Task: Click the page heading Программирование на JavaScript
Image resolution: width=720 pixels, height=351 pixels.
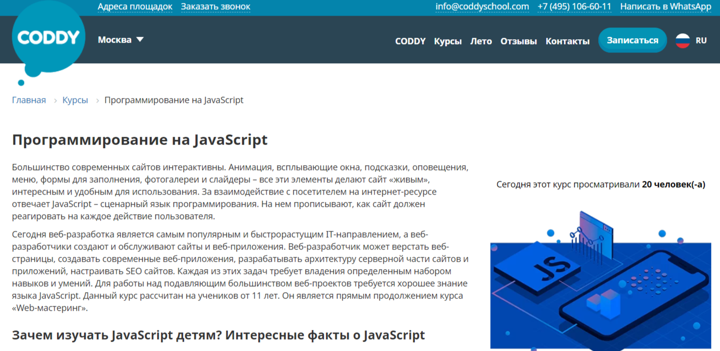Action: pos(140,140)
